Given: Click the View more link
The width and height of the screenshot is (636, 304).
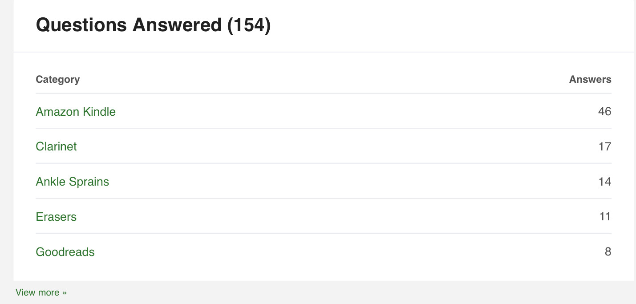Looking at the screenshot, I should point(41,292).
